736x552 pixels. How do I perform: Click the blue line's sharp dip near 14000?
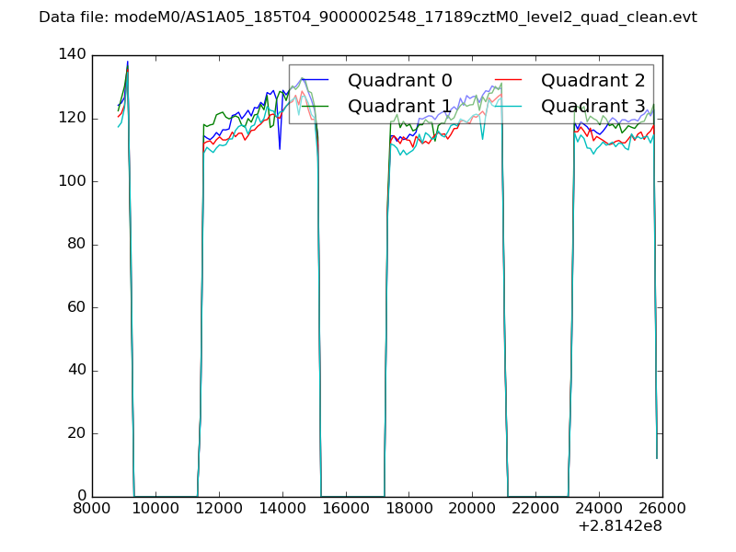[280, 148]
